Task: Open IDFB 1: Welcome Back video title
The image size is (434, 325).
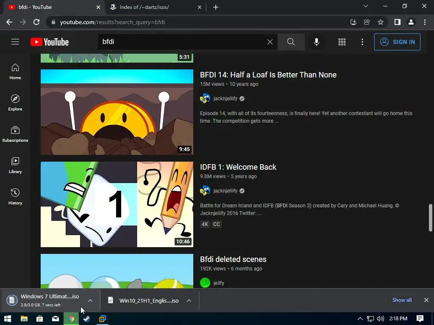Action: [238, 167]
